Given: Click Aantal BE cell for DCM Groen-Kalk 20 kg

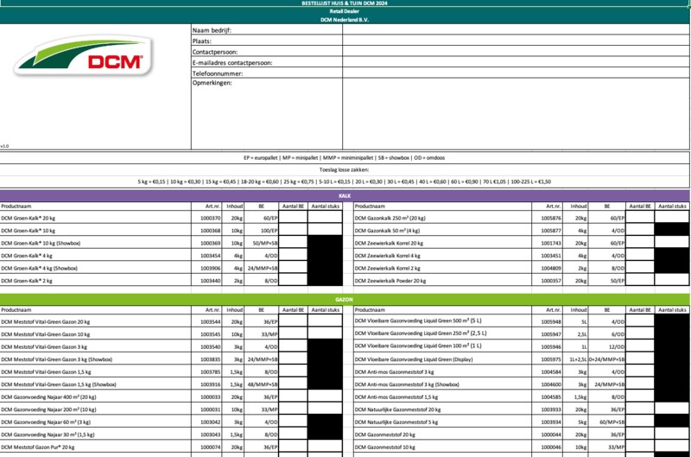Looking at the screenshot, I should coord(293,217).
